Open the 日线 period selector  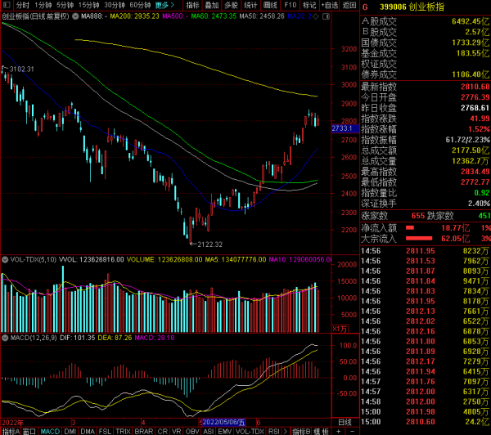point(345,421)
